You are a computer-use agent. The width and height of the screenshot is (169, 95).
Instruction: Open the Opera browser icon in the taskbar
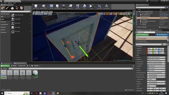pyautogui.click(x=36, y=93)
